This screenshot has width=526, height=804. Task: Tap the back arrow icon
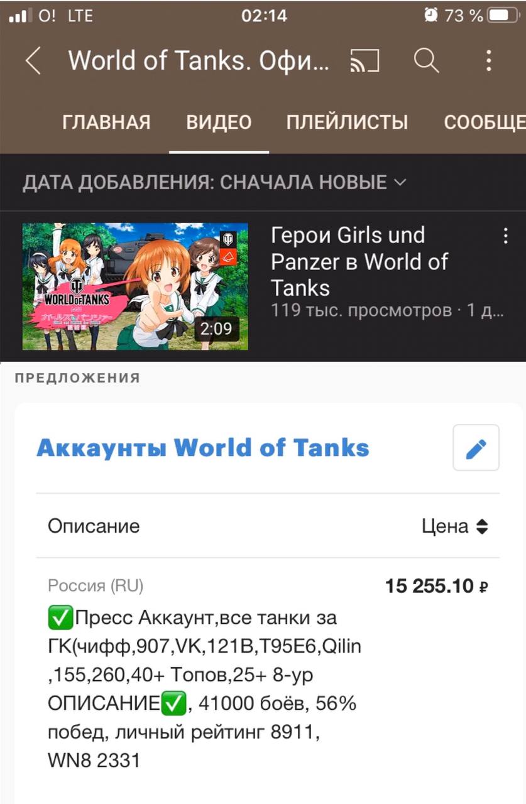pos(33,61)
